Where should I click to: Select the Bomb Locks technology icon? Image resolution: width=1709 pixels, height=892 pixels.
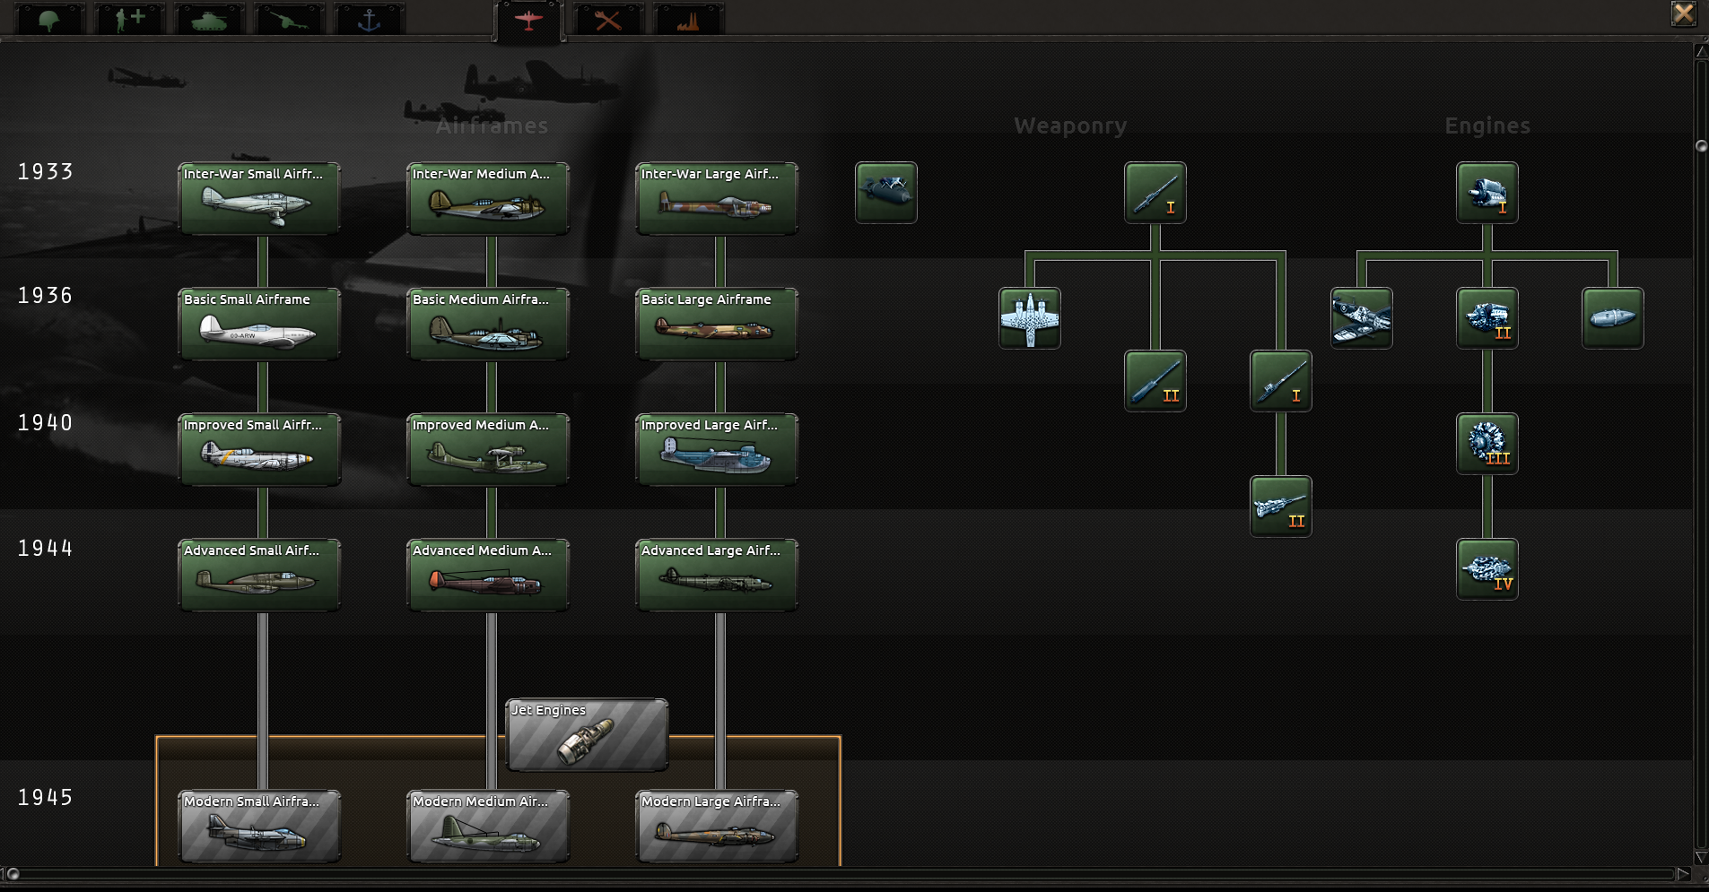coord(885,192)
